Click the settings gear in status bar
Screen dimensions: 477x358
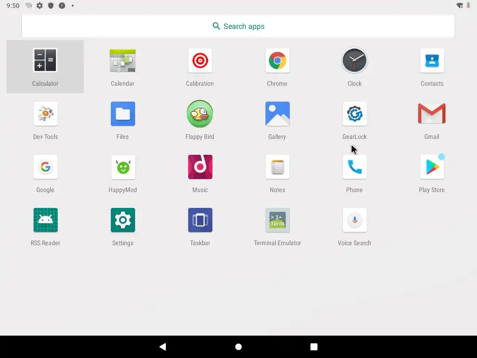coord(40,6)
